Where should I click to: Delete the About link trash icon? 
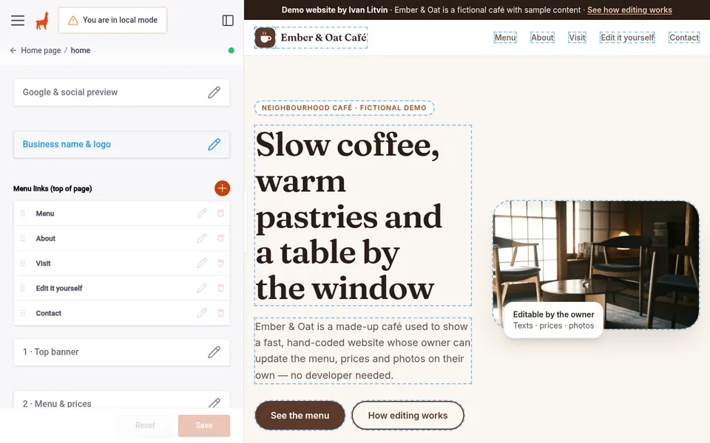(x=220, y=238)
